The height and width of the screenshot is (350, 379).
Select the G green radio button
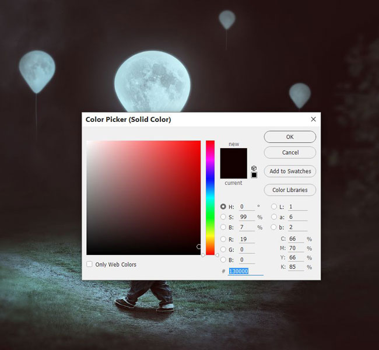click(223, 250)
